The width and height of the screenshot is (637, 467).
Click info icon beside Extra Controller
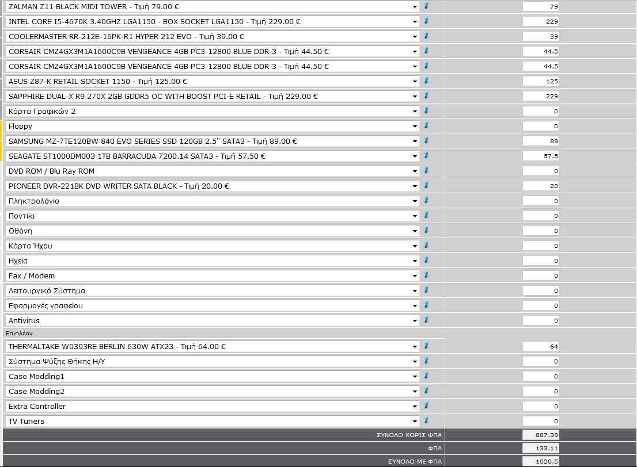click(426, 405)
